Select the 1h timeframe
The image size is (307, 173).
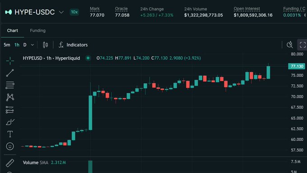click(x=17, y=45)
